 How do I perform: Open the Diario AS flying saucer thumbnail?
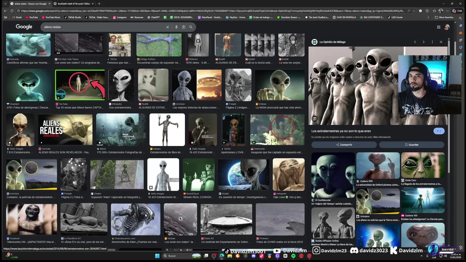(226, 219)
